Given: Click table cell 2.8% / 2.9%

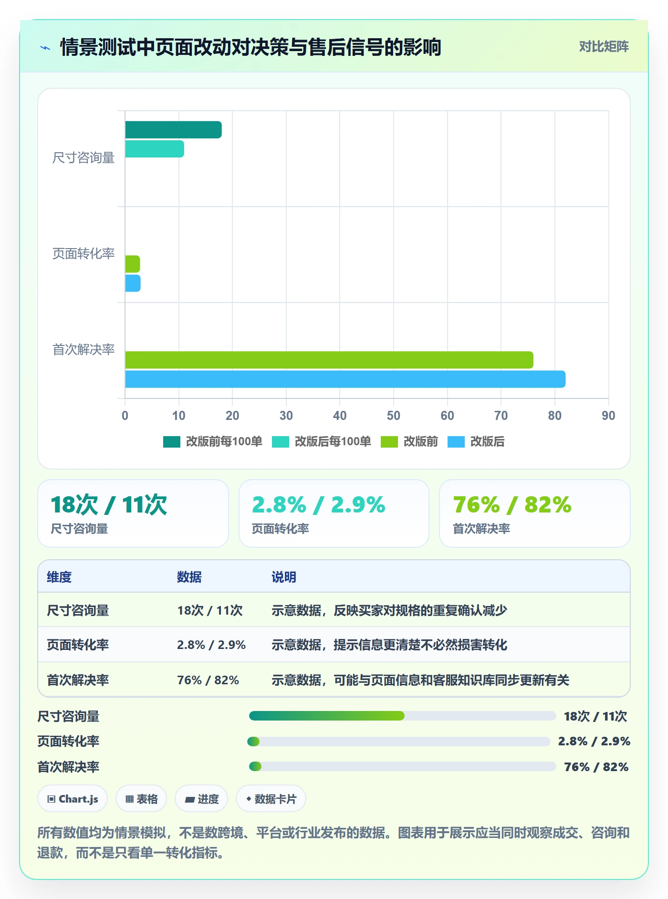Looking at the screenshot, I should coord(211,645).
